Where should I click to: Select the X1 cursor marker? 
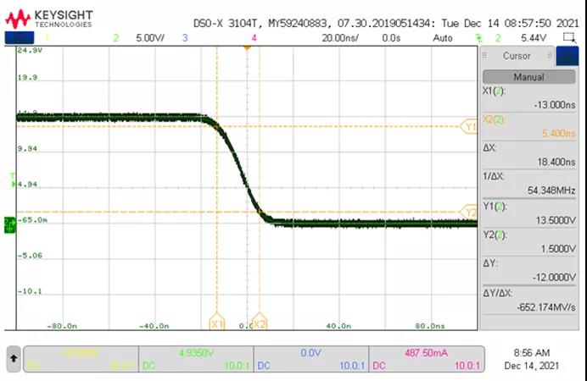pyautogui.click(x=216, y=323)
